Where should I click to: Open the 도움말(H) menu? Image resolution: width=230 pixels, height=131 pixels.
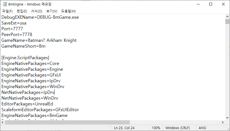pyautogui.click(x=68, y=11)
